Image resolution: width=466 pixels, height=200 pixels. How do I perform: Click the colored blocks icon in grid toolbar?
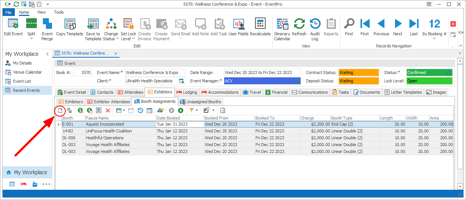tap(161, 110)
